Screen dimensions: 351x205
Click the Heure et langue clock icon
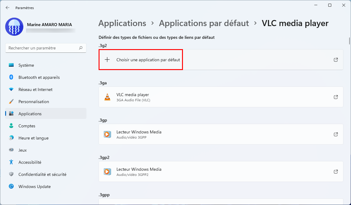(x=11, y=138)
